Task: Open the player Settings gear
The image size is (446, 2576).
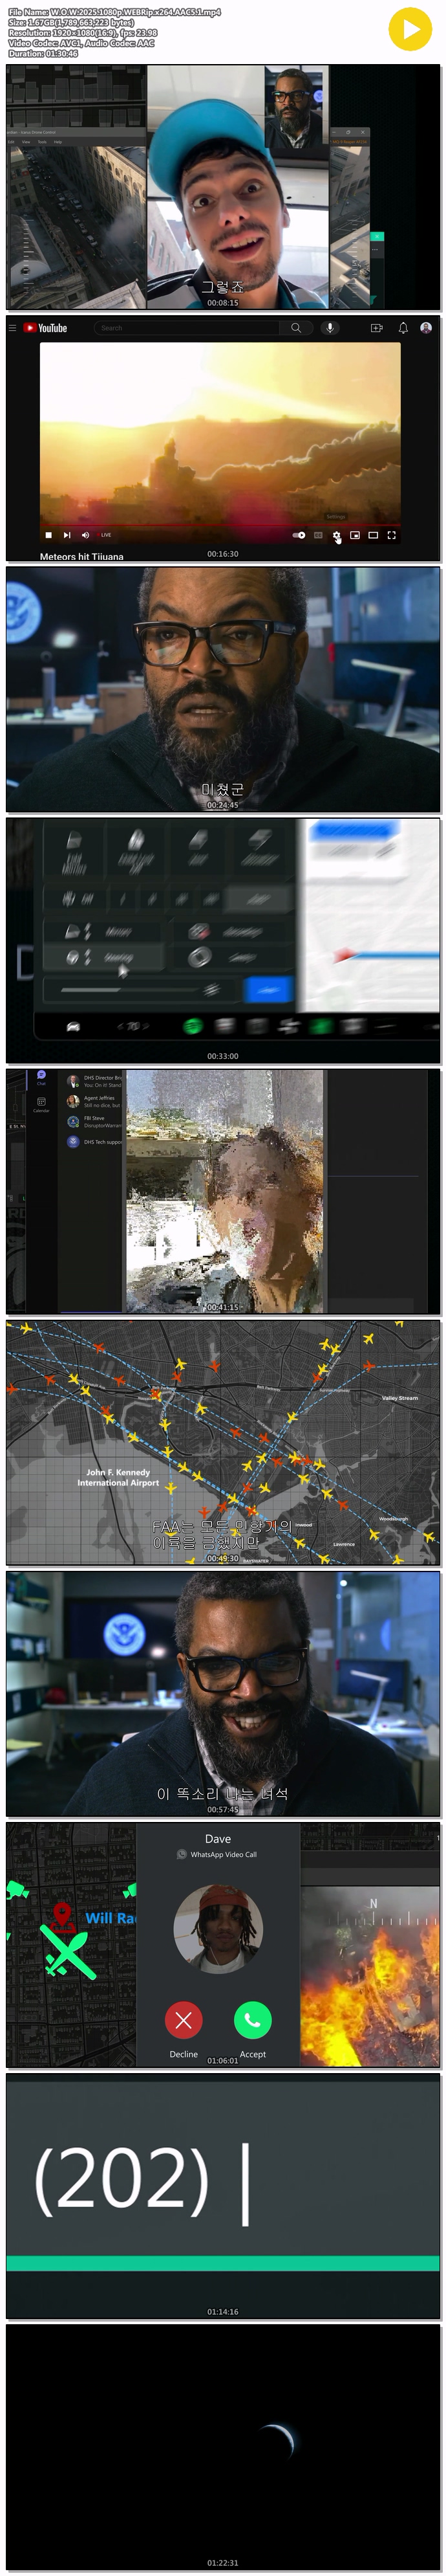Action: click(x=336, y=535)
